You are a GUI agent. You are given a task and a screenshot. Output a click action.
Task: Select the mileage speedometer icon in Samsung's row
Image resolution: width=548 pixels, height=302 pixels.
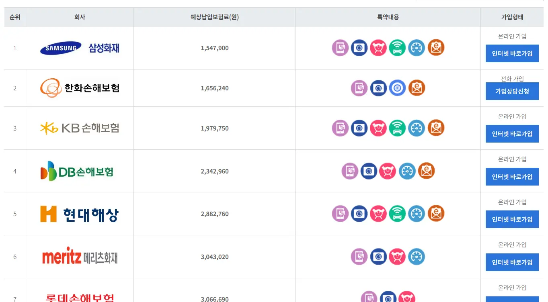(416, 48)
